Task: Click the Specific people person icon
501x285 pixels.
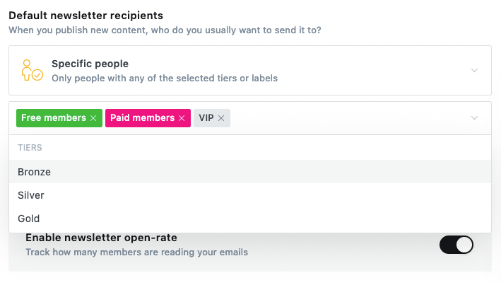Action: click(x=32, y=70)
